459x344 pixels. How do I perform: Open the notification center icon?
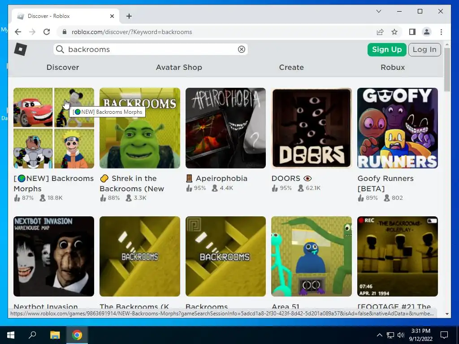[444, 335]
